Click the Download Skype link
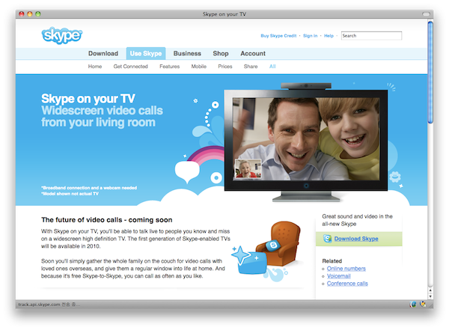 point(356,239)
